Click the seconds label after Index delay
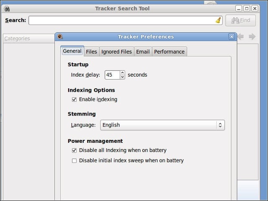Screen dimensions: 268x201 (137, 75)
